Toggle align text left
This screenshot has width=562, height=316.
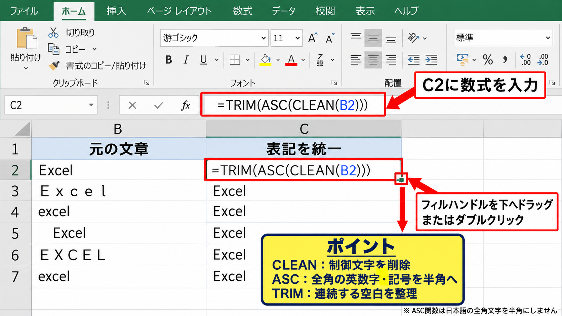[356, 60]
